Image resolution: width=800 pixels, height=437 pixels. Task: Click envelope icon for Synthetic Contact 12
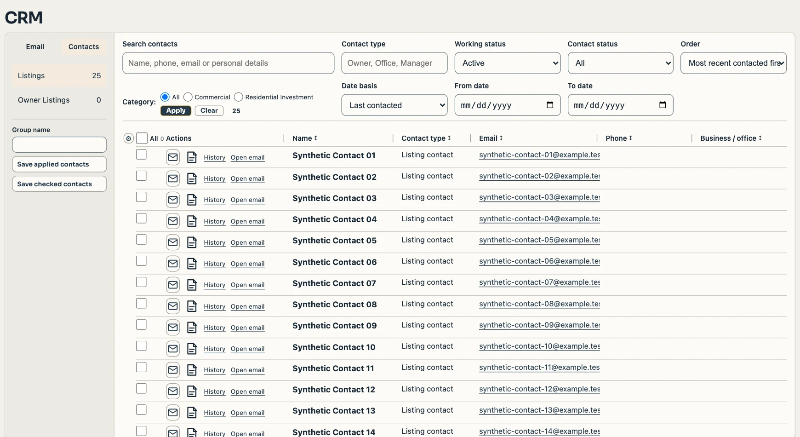[x=173, y=391]
